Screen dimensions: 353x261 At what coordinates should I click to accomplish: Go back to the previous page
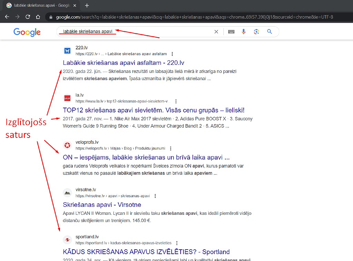(x=7, y=17)
